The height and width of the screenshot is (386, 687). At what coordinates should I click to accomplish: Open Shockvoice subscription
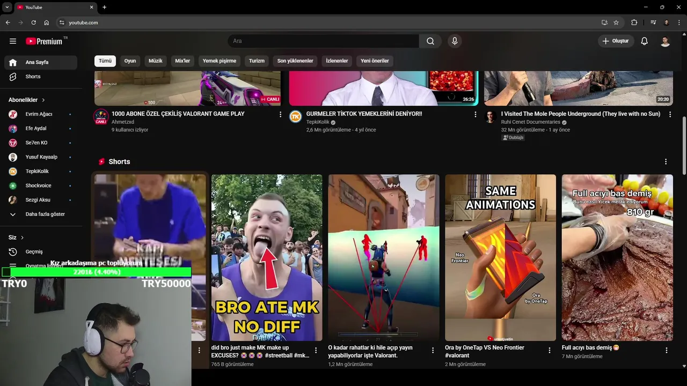click(41, 185)
